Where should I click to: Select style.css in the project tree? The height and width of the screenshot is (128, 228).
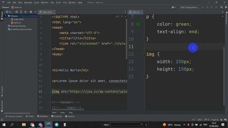click(x=16, y=23)
